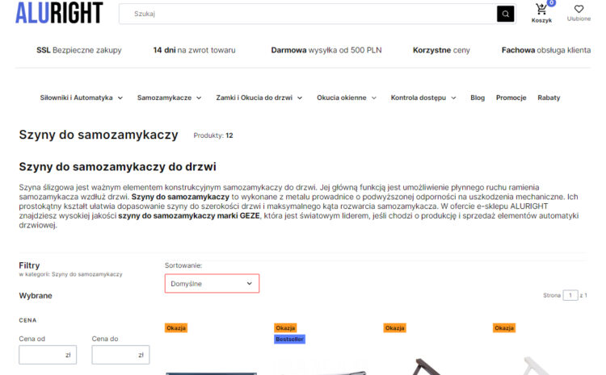Image resolution: width=606 pixels, height=375 pixels.
Task: Click the Wybrane filter label
Action: 36,295
